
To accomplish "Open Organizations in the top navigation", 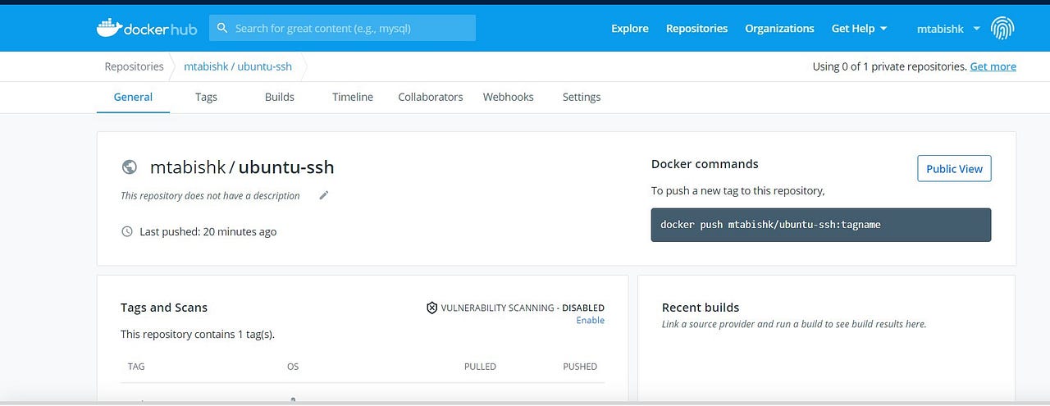I will coord(779,28).
